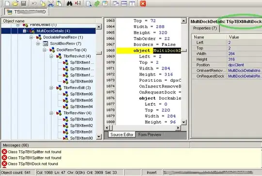Select the ScrollBoxResv tree item
Viewport: 262px width, 176px height.
65,44
